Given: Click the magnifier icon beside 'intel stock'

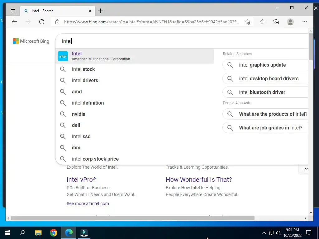Looking at the screenshot, I should pos(63,69).
